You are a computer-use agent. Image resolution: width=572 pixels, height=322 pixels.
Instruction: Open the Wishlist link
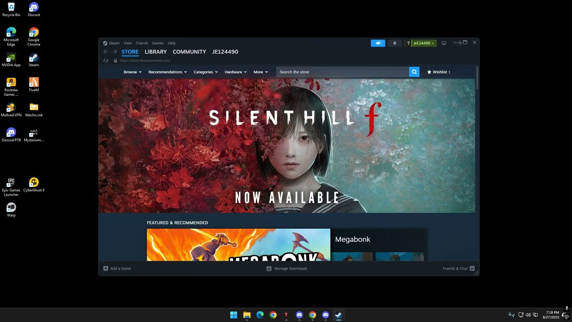click(x=439, y=72)
